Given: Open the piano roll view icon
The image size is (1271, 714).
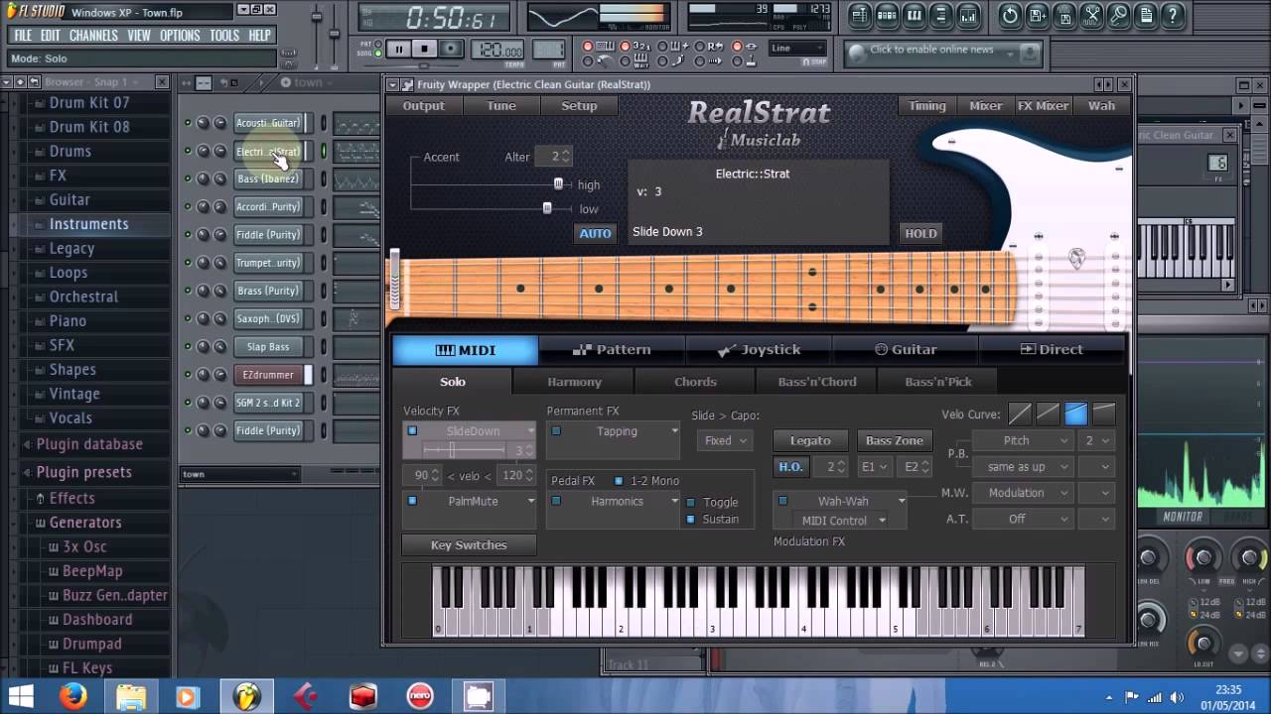Looking at the screenshot, I should [x=914, y=15].
